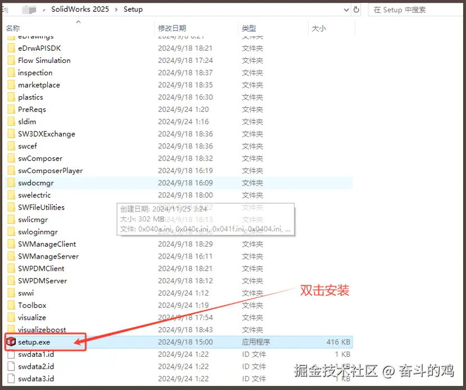The width and height of the screenshot is (466, 390).
Task: Open the address bar history dropdown
Action: pyautogui.click(x=346, y=10)
